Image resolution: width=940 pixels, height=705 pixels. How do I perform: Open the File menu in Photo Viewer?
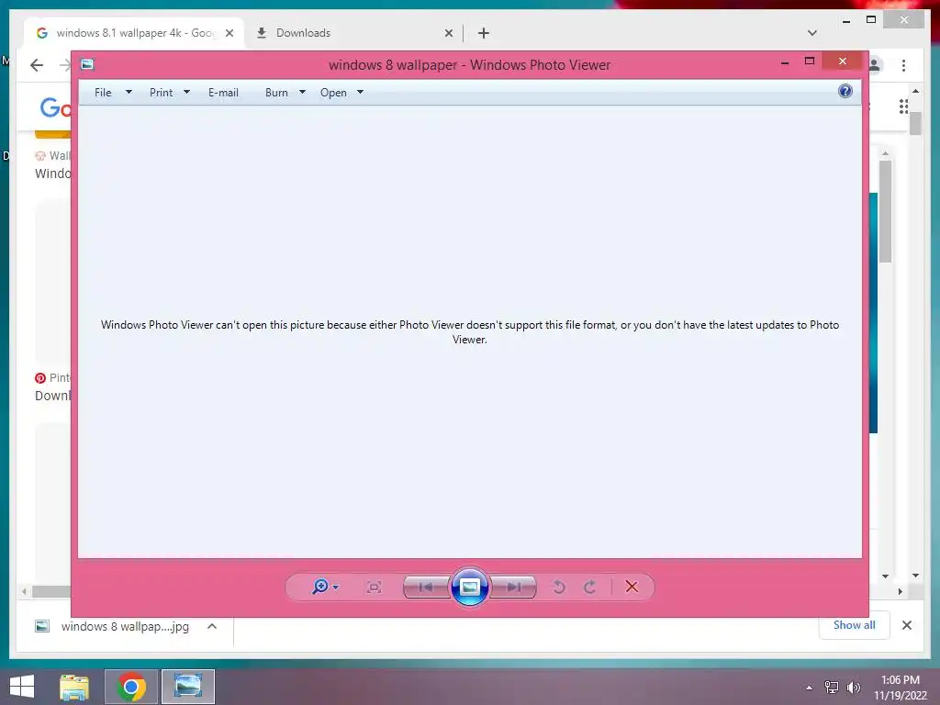coord(103,93)
